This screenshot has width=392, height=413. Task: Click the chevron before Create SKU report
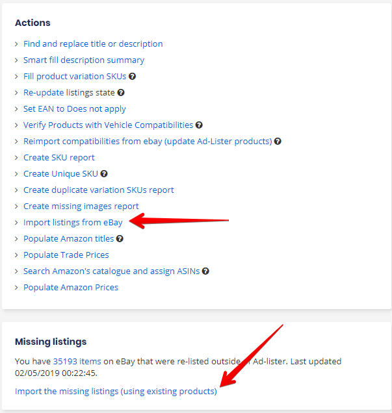point(16,158)
